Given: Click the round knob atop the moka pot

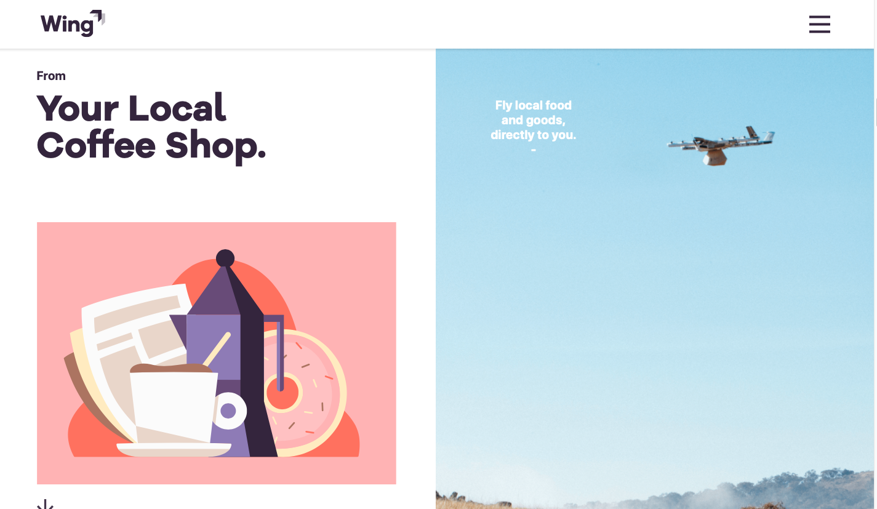Looking at the screenshot, I should click(x=225, y=258).
